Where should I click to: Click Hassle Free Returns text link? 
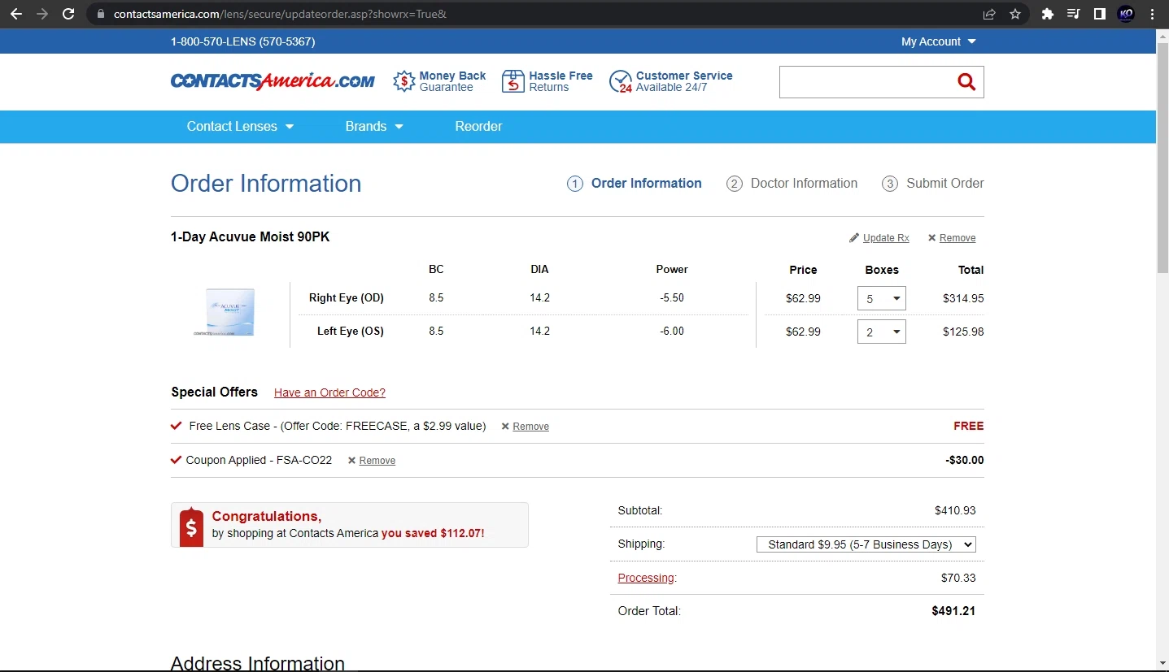click(561, 81)
